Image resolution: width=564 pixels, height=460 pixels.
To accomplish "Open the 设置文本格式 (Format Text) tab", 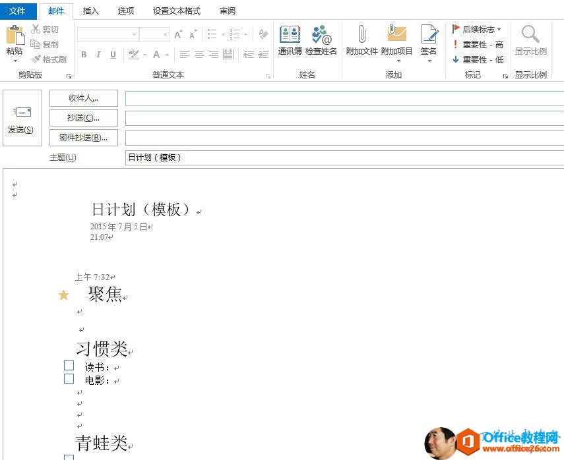I will point(176,11).
